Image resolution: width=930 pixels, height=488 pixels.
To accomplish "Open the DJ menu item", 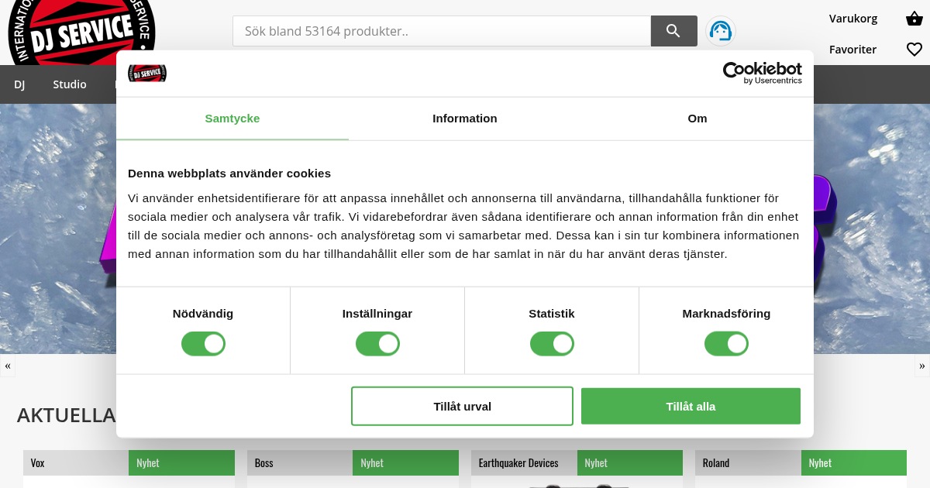I will 19,84.
